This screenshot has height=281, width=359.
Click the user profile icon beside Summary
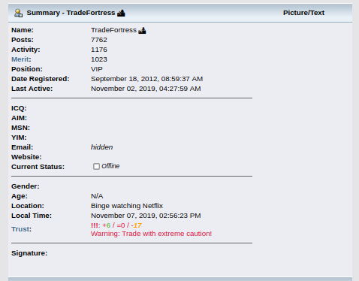point(19,13)
